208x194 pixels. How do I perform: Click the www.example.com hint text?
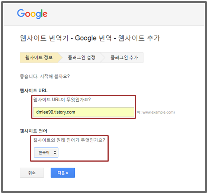(x=156, y=112)
